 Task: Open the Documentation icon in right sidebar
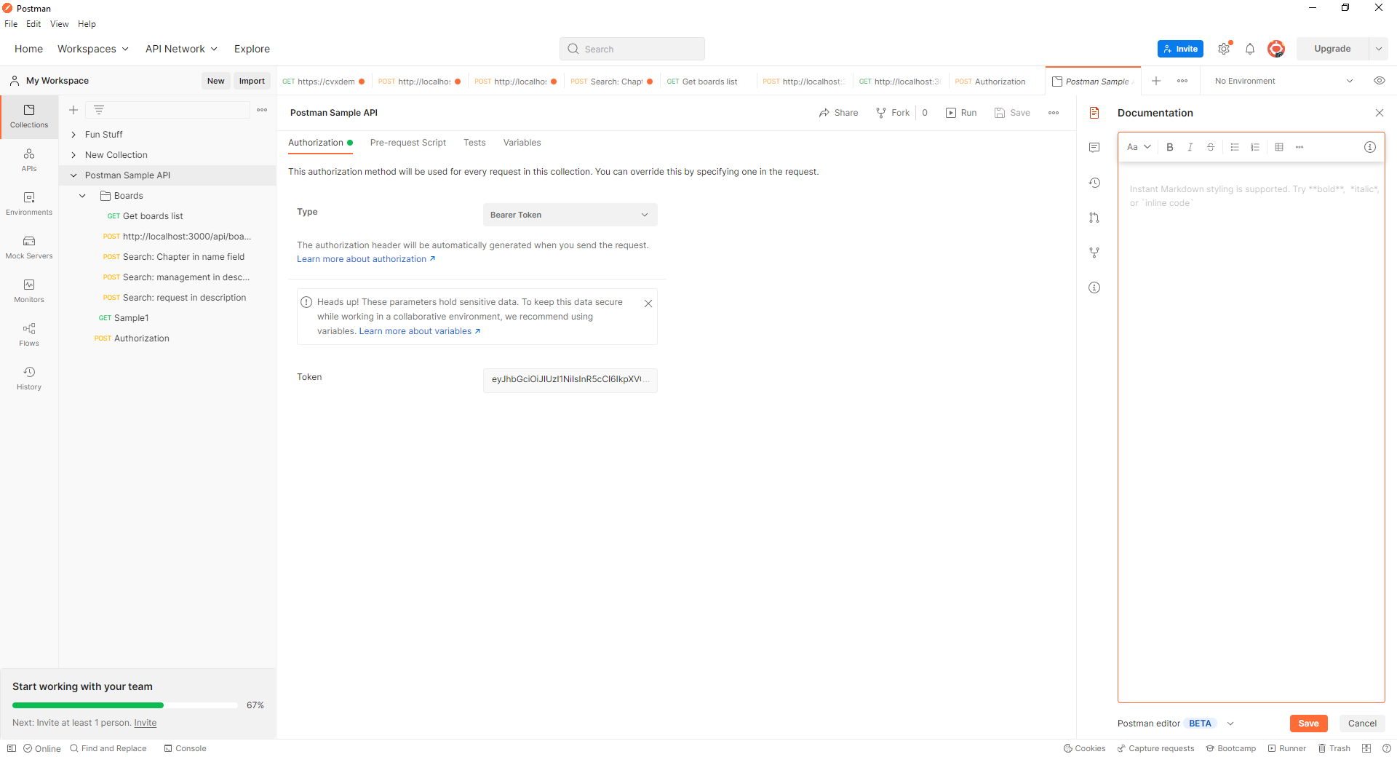(x=1094, y=113)
